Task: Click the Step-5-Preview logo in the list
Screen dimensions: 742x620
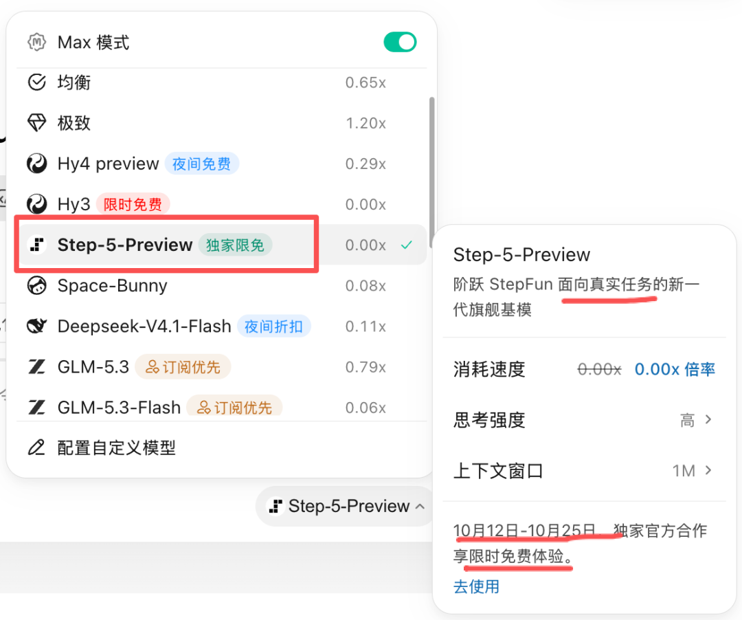Action: click(36, 245)
